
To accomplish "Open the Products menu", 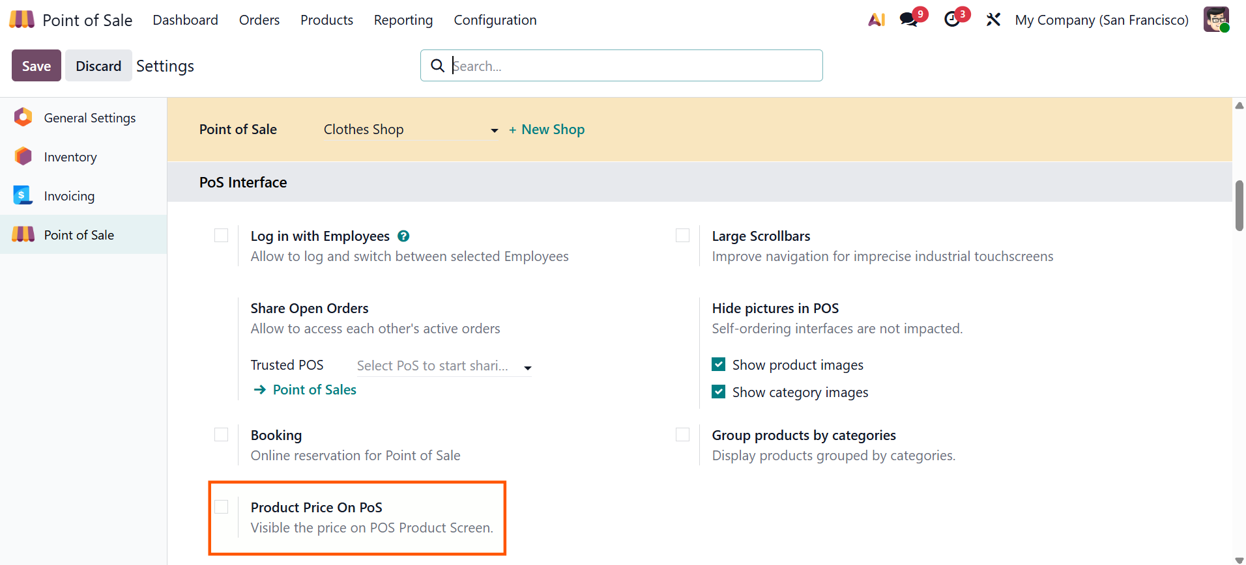I will [326, 20].
